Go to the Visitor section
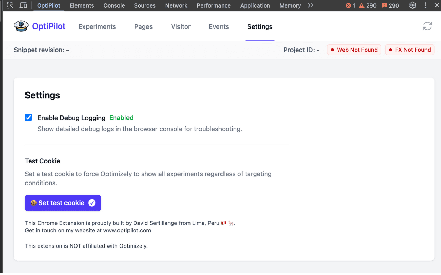Viewport: 441px width, 275px height. point(181,26)
